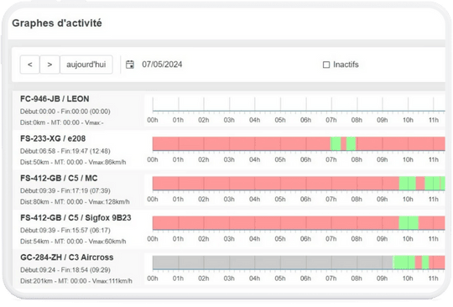Click Sigfox 9B23 stats Début:09:39 - Fin:15:57
This screenshot has width=453, height=307.
click(65, 231)
